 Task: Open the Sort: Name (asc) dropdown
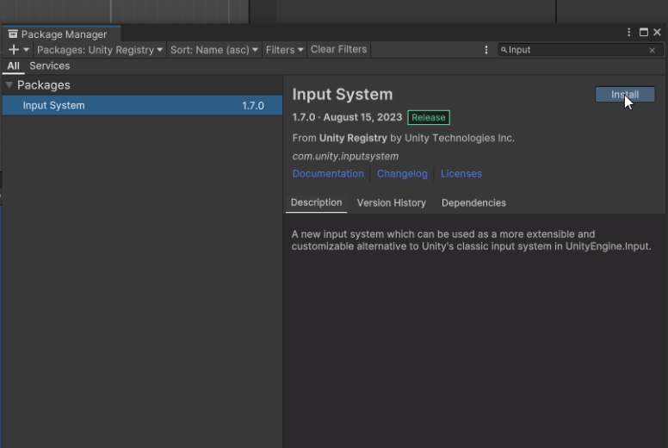[x=213, y=50]
